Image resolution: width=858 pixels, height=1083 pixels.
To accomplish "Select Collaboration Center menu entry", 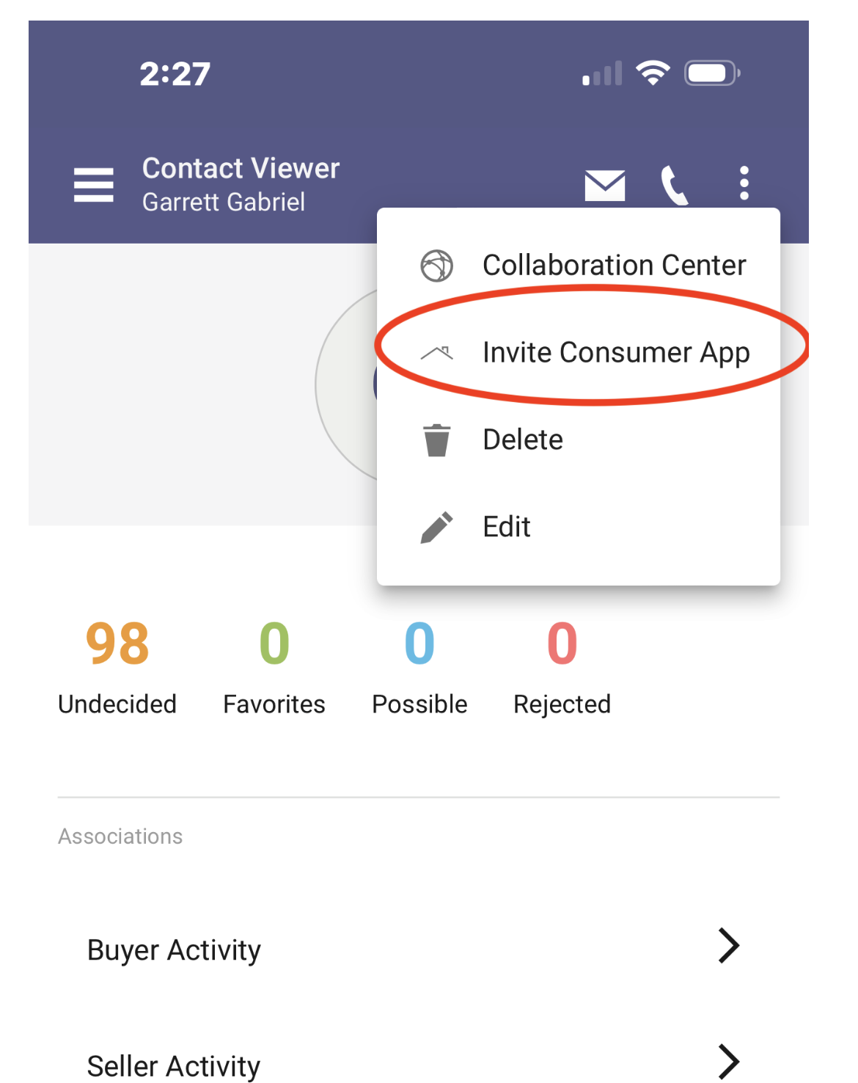I will 614,266.
